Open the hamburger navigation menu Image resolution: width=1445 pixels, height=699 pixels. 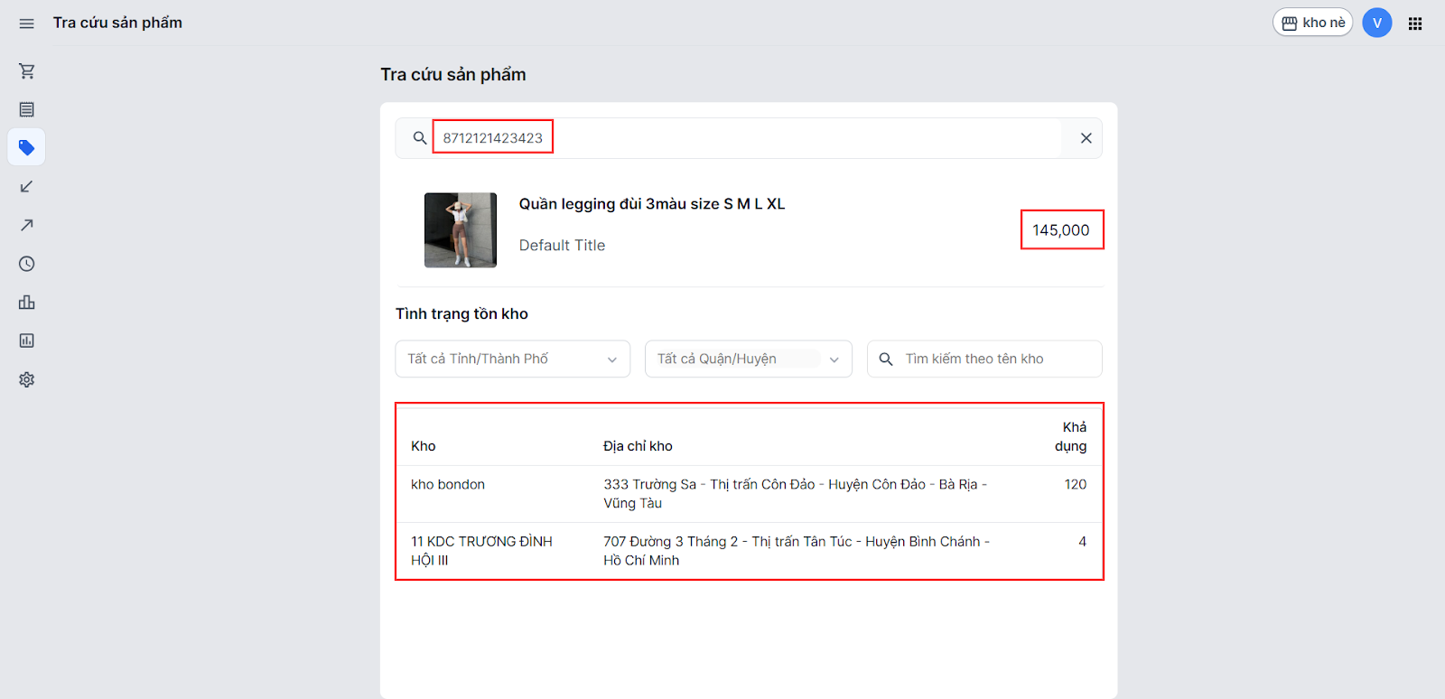(26, 23)
